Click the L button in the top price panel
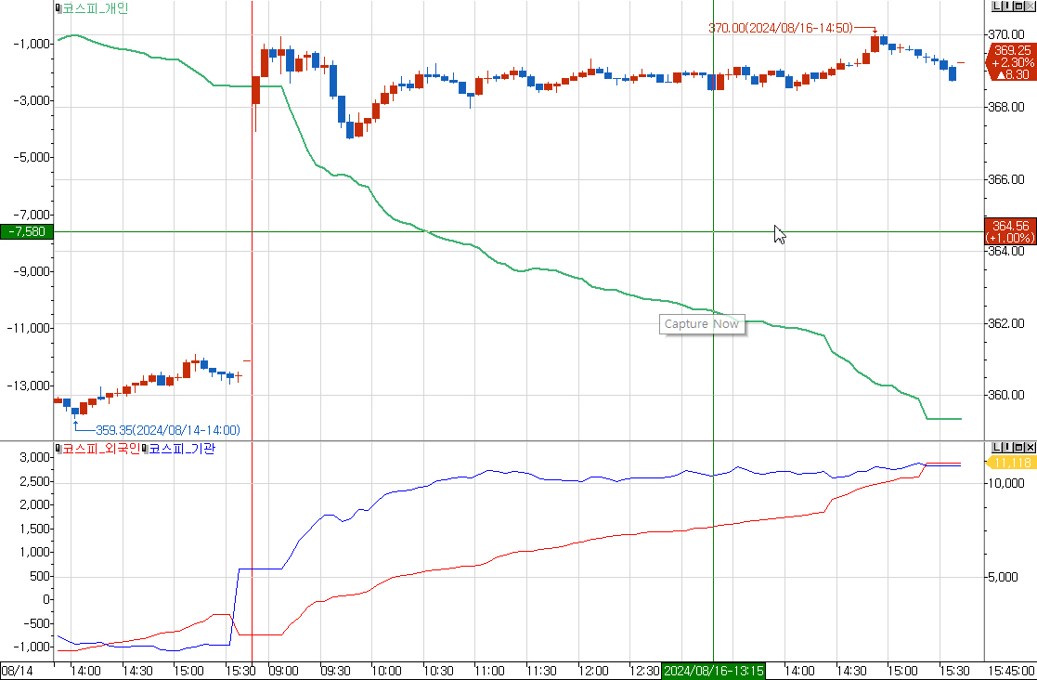 997,6
